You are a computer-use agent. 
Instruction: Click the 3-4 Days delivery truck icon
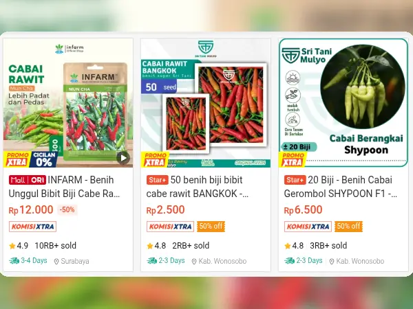14,261
